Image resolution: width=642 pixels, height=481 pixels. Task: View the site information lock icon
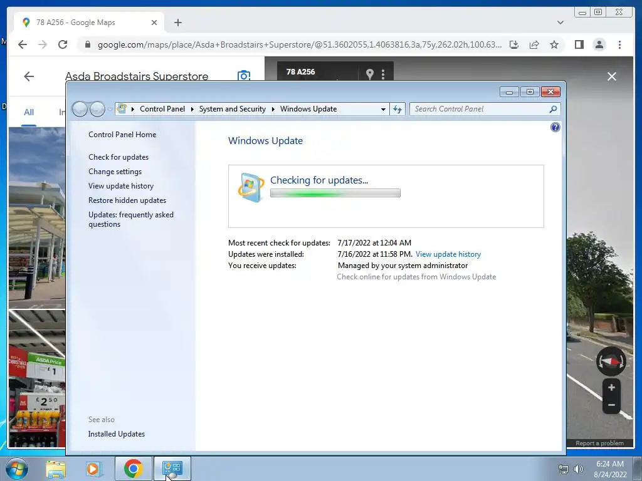[x=87, y=44]
